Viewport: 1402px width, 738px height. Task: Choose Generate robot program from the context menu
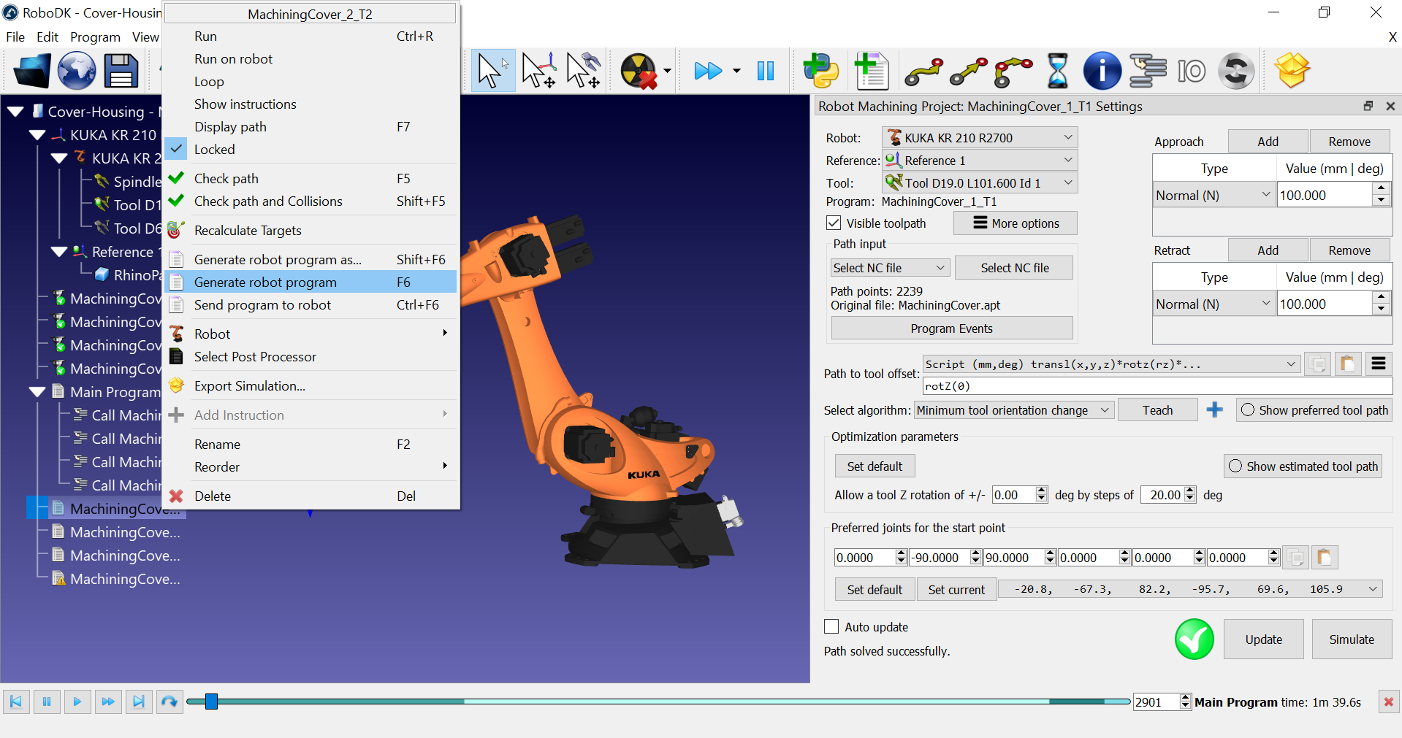pyautogui.click(x=265, y=282)
